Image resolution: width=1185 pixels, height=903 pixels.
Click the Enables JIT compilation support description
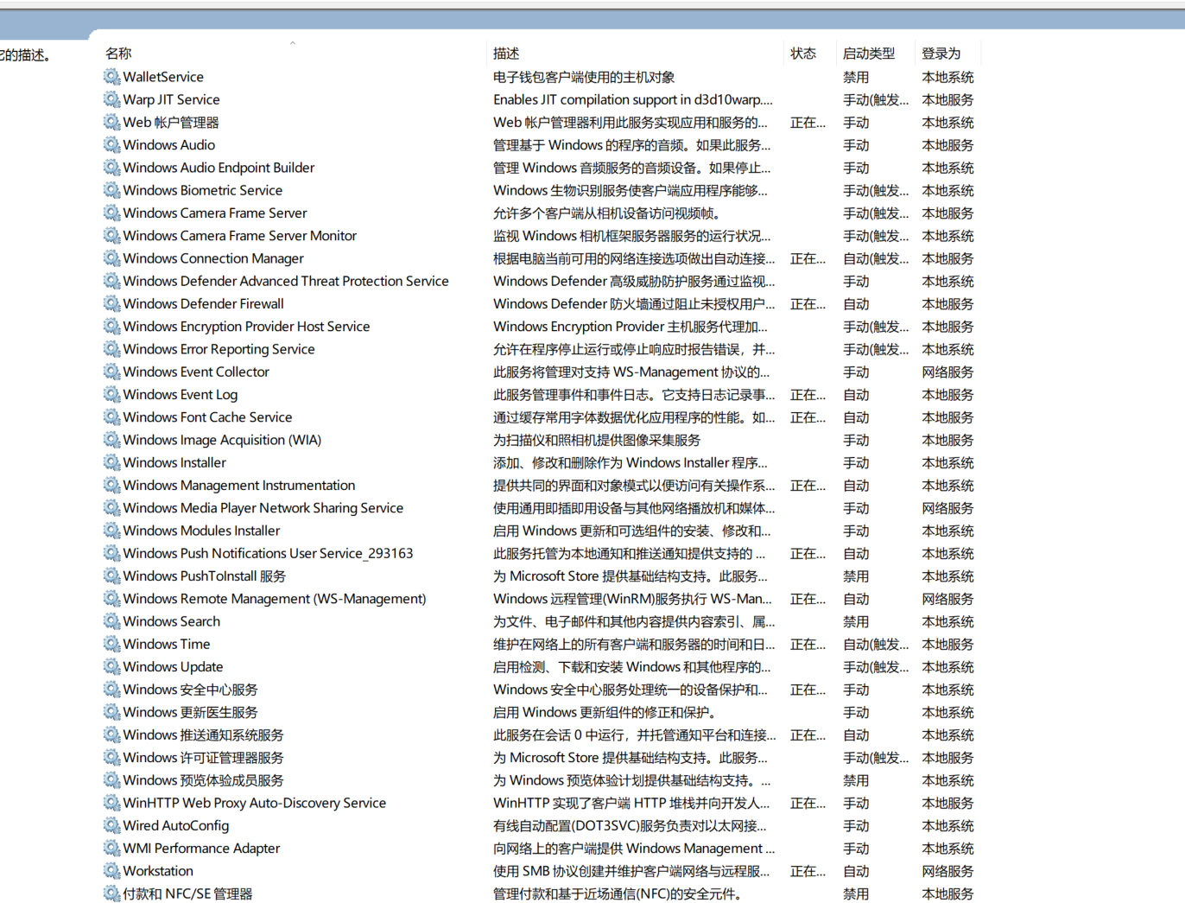(x=633, y=99)
